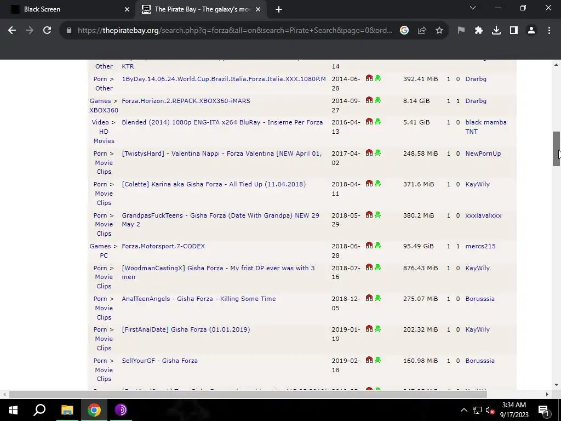Click magnet icon in the 371.6 MiB row

pyautogui.click(x=369, y=184)
